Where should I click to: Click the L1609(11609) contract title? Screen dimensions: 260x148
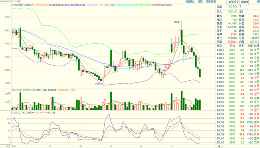[x=238, y=2]
